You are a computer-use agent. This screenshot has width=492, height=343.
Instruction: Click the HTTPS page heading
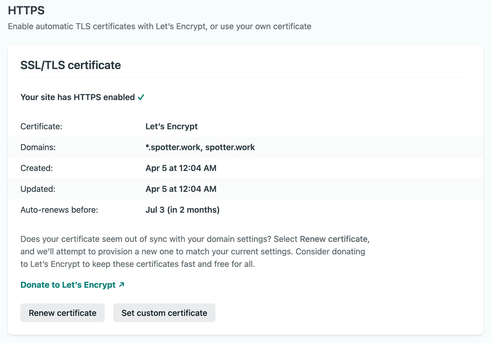[x=26, y=10]
